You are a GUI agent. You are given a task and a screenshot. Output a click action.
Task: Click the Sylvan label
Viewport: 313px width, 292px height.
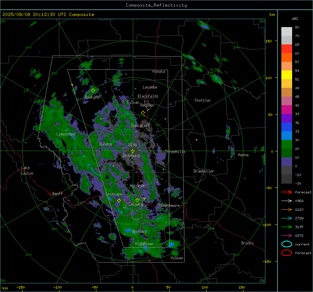[133, 102]
